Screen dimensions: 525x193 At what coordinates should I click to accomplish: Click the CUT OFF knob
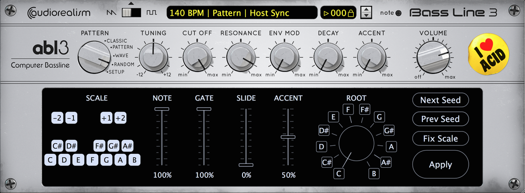pyautogui.click(x=197, y=58)
